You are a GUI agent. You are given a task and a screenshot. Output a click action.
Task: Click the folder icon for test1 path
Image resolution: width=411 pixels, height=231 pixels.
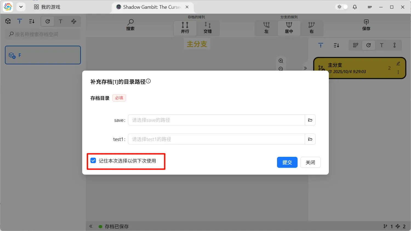point(310,139)
